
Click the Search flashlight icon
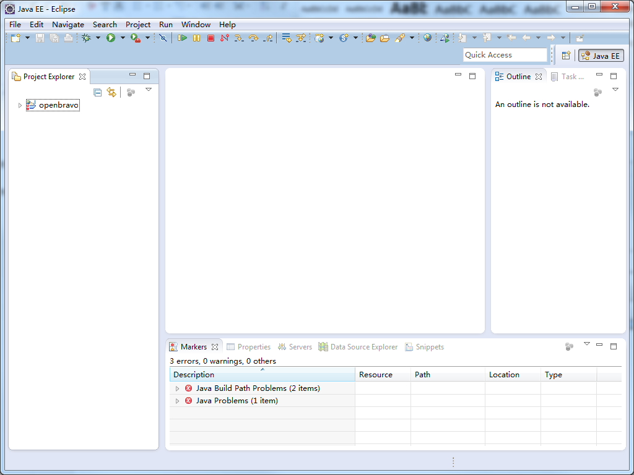[x=400, y=38]
